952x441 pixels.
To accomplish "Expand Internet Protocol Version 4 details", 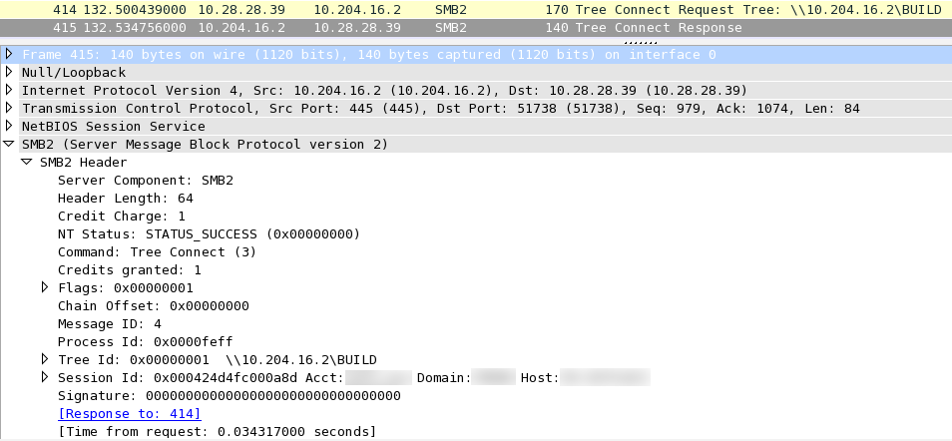I will click(9, 90).
